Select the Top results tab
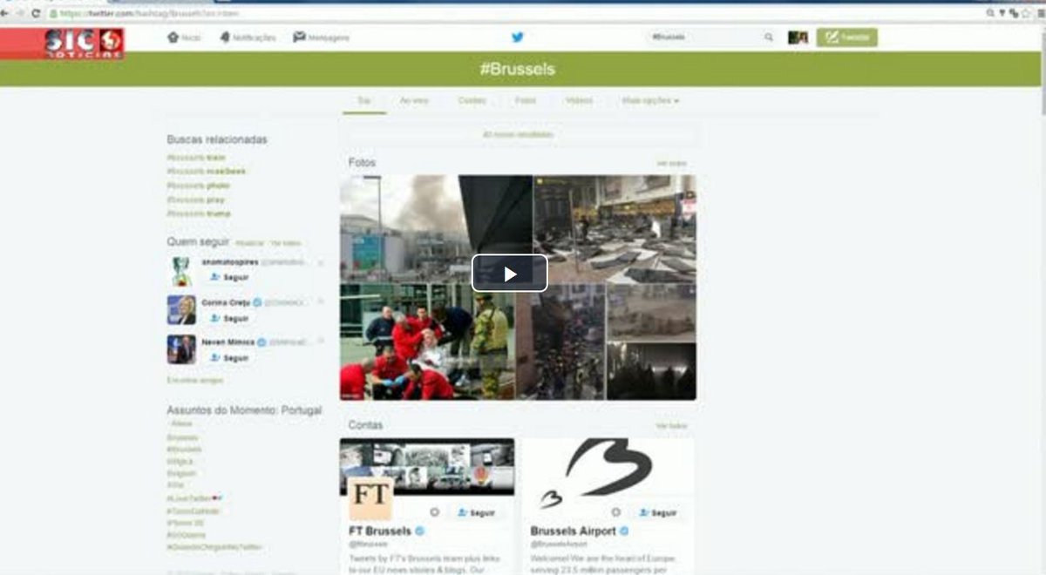The height and width of the screenshot is (575, 1046). tap(364, 101)
